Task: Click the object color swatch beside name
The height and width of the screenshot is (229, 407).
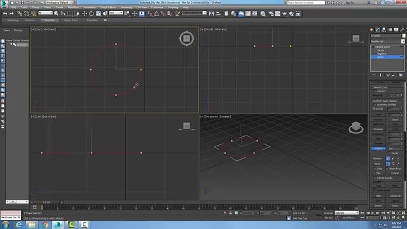Action: pyautogui.click(x=404, y=36)
